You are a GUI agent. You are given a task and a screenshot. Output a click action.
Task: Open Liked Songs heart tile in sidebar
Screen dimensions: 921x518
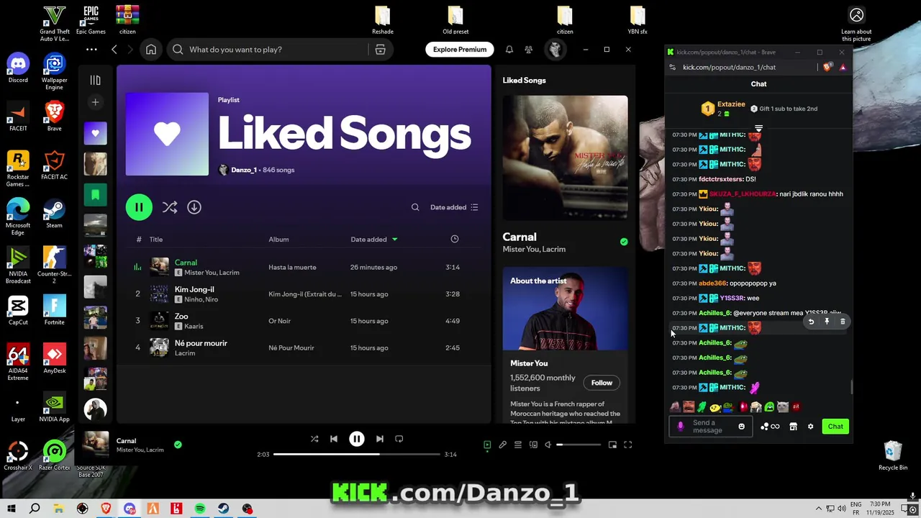click(x=95, y=133)
